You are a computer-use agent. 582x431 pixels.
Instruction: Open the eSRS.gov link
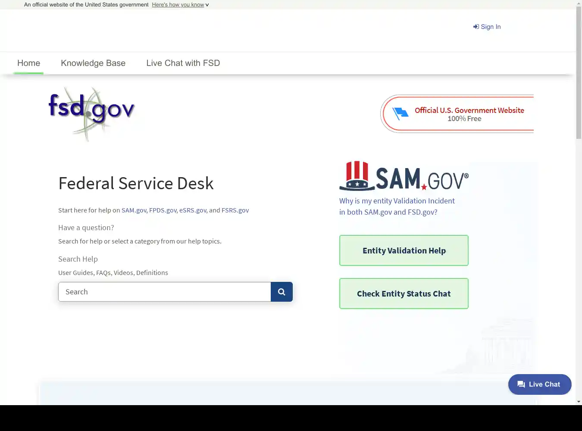193,210
